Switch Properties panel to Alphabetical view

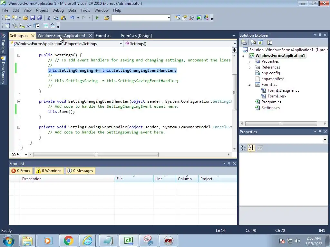point(251,148)
